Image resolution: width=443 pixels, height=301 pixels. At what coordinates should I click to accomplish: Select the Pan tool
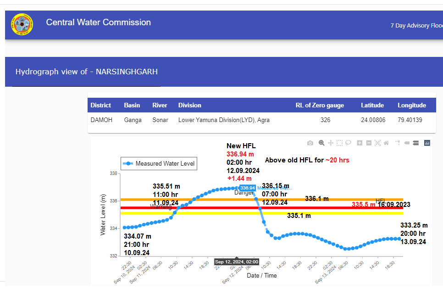click(331, 143)
